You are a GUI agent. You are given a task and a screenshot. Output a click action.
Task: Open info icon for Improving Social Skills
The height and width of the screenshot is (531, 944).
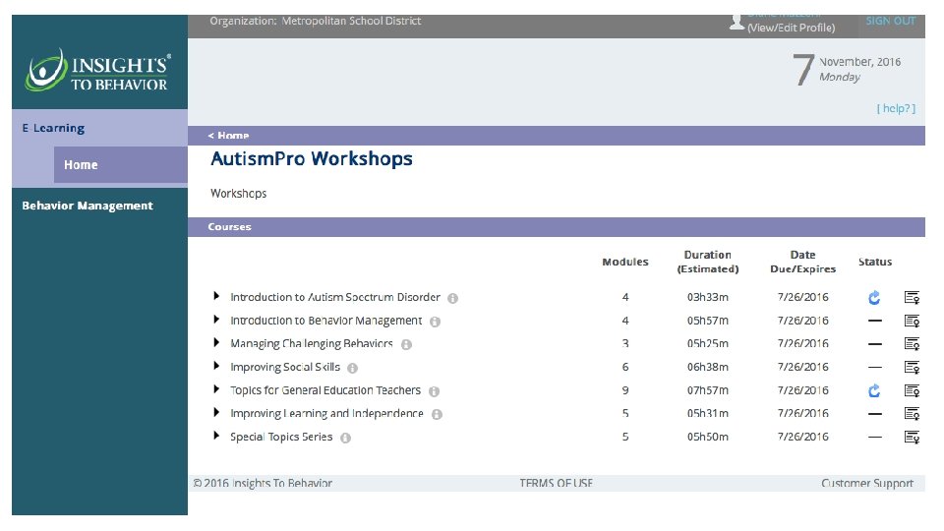(352, 368)
